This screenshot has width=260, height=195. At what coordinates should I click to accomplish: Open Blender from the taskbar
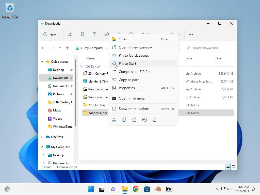(158, 189)
